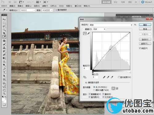Select the Horizontal Type tool
This screenshot has width=154, height=115.
(4, 72)
